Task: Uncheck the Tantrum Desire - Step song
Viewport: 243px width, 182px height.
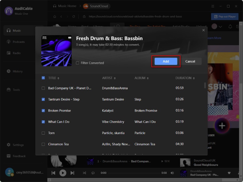Action: click(43, 99)
